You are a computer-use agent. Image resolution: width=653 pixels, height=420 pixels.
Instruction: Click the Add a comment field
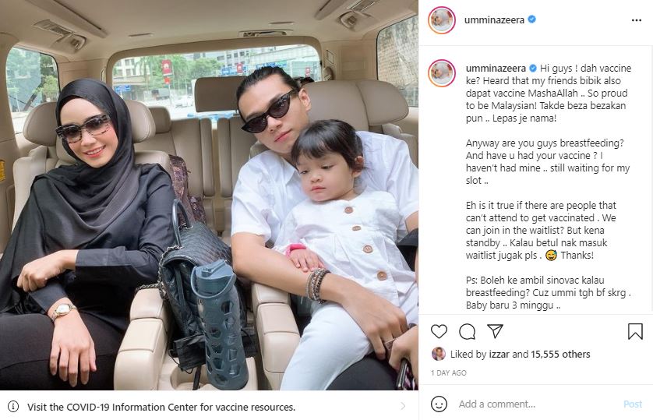pyautogui.click(x=537, y=404)
